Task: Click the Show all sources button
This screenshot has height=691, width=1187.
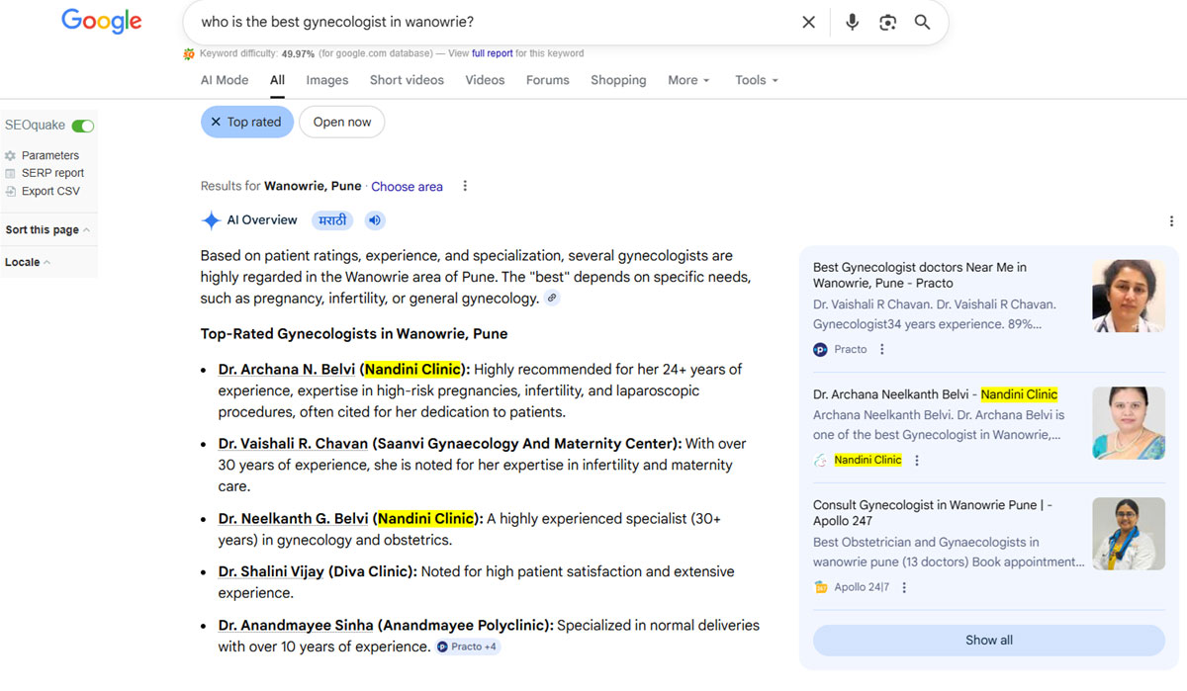Action: pos(989,640)
